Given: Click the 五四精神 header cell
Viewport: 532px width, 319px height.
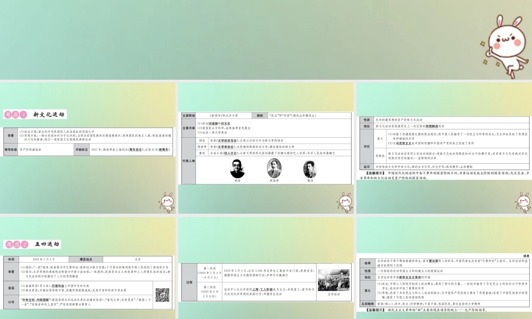Looking at the screenshot, I should tap(368, 304).
